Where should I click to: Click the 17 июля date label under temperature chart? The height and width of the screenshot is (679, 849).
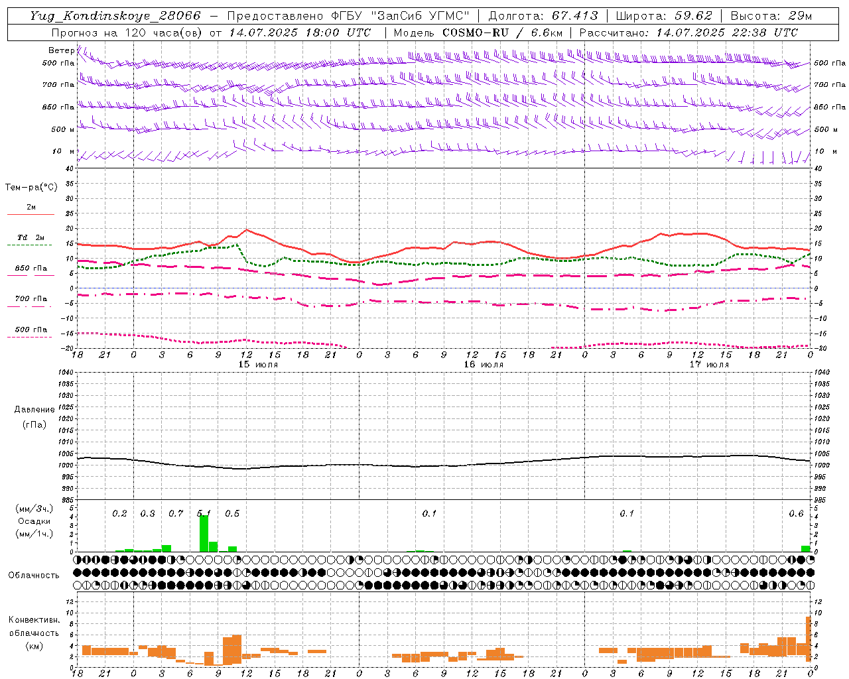[709, 365]
